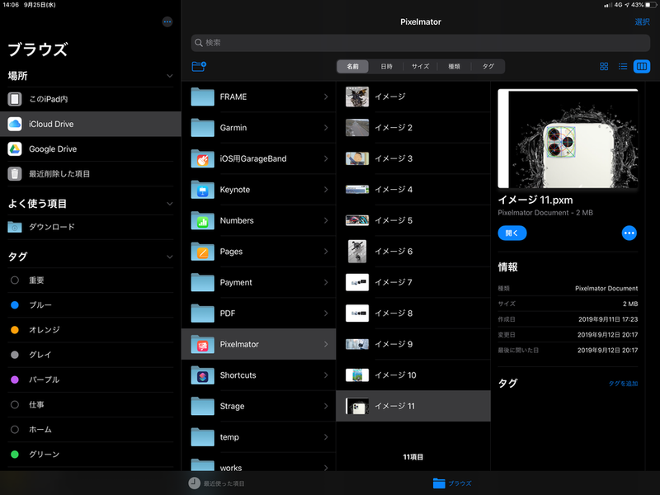This screenshot has width=660, height=495.
Task: Expand Strage folder via its chevron
Action: click(326, 406)
